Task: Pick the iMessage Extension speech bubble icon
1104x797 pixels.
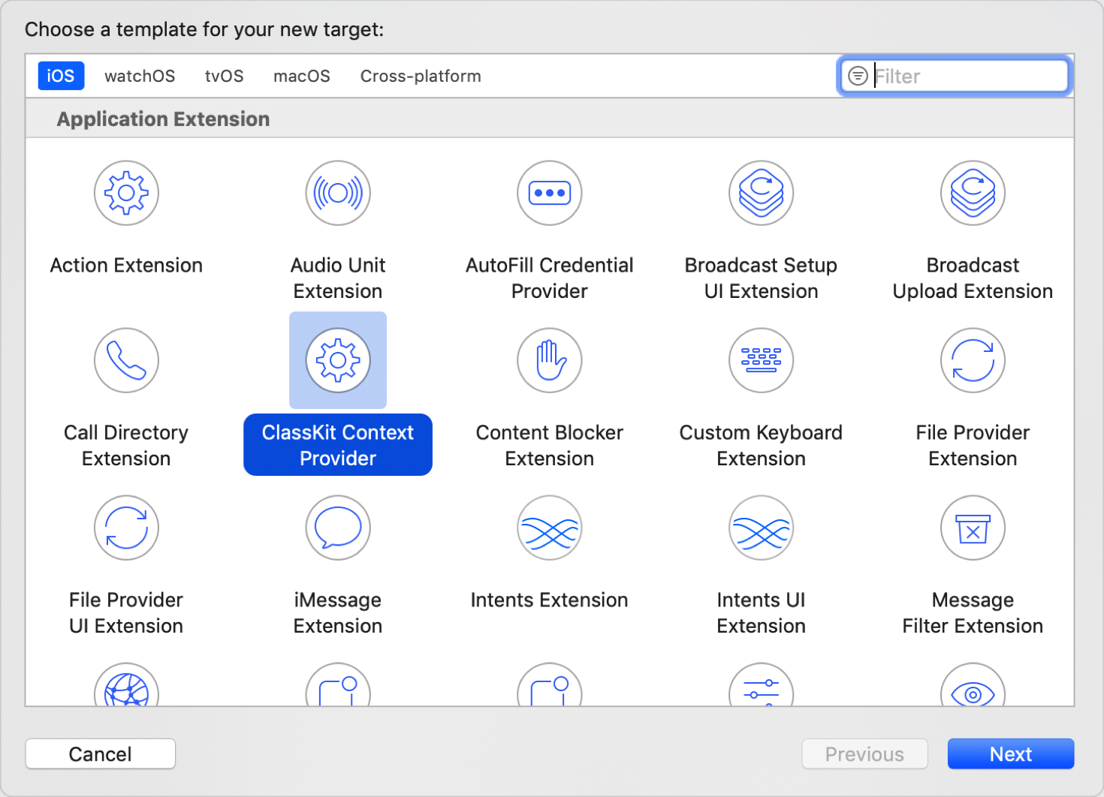Action: [338, 528]
